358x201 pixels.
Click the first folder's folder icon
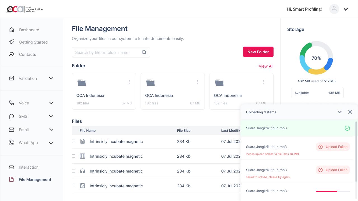(82, 83)
